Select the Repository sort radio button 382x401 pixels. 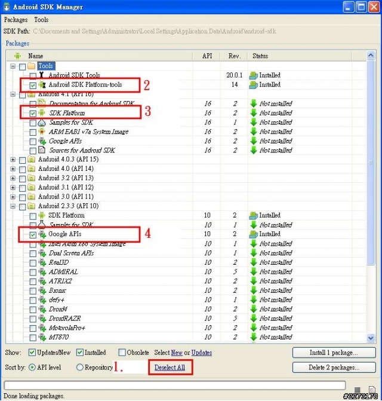click(x=79, y=368)
